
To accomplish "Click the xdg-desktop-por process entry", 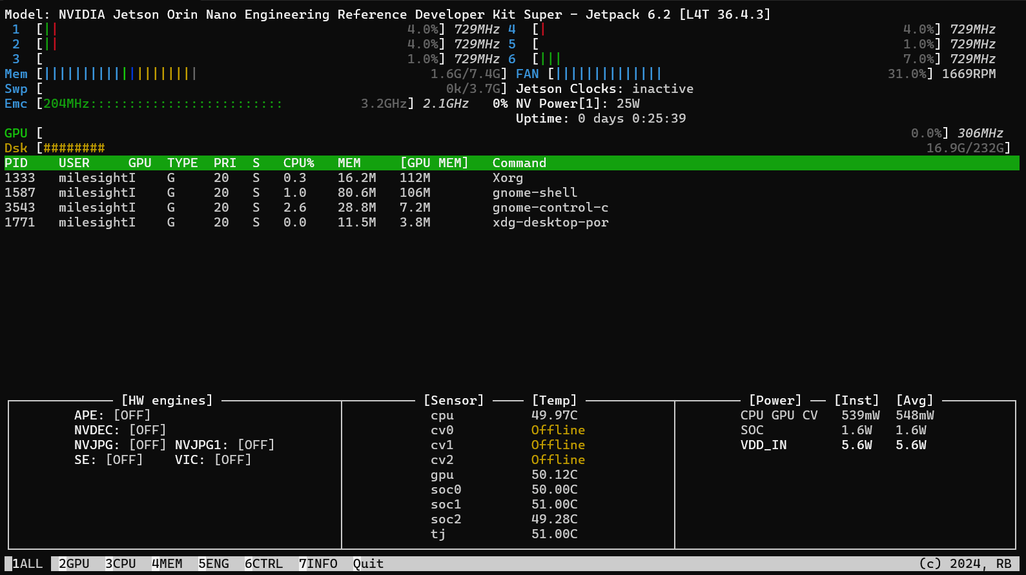I will tap(550, 222).
